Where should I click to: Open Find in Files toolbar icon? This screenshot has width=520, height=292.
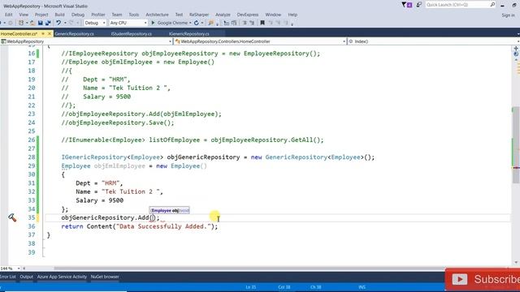210,23
